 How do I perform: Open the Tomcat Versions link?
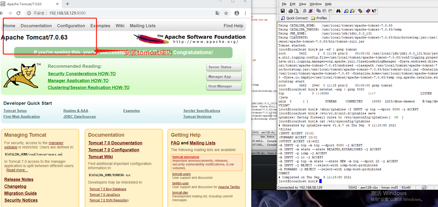pyautogui.click(x=197, y=117)
